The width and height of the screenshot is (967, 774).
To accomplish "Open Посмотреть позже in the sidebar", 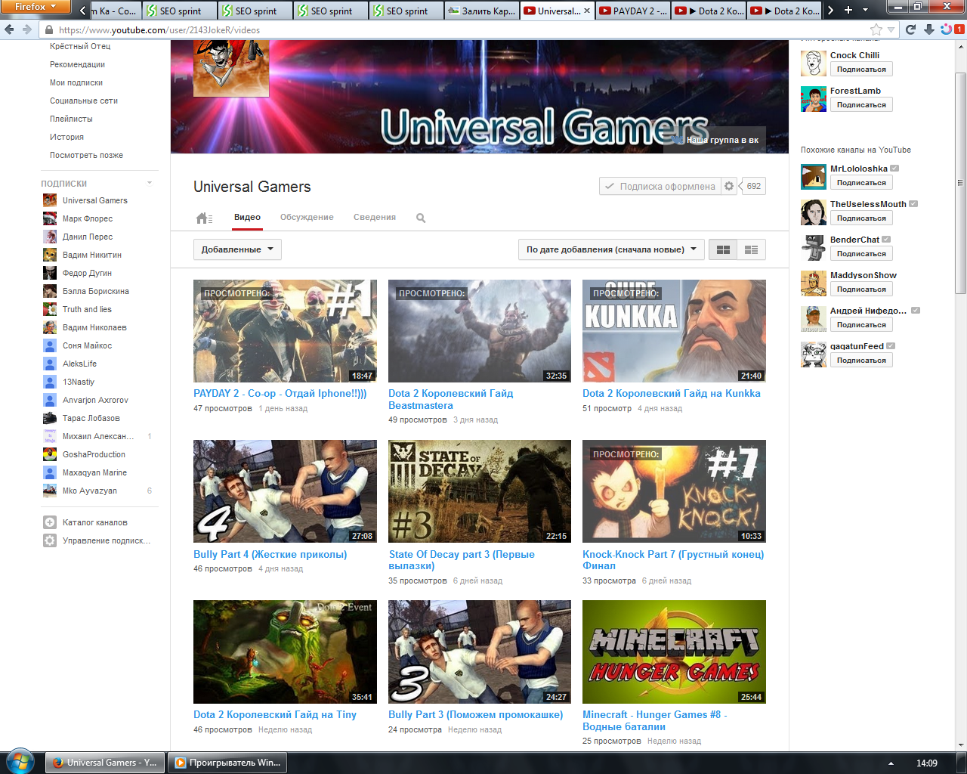I will coord(86,155).
